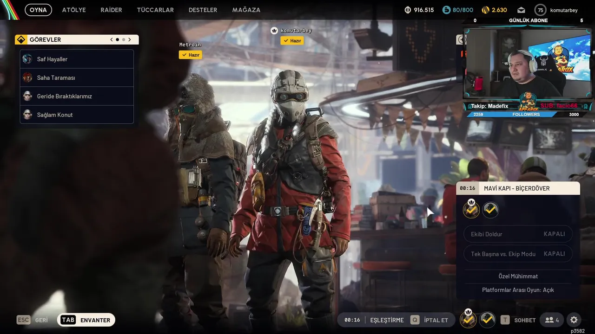The image size is (595, 334).
Task: Click the 2.630 gold currency icon
Action: coord(486,10)
